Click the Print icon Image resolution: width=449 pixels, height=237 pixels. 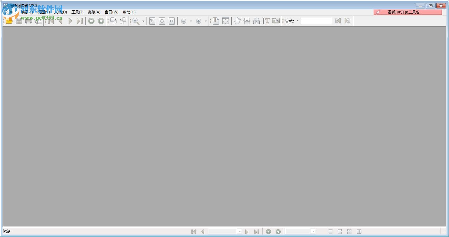click(29, 21)
